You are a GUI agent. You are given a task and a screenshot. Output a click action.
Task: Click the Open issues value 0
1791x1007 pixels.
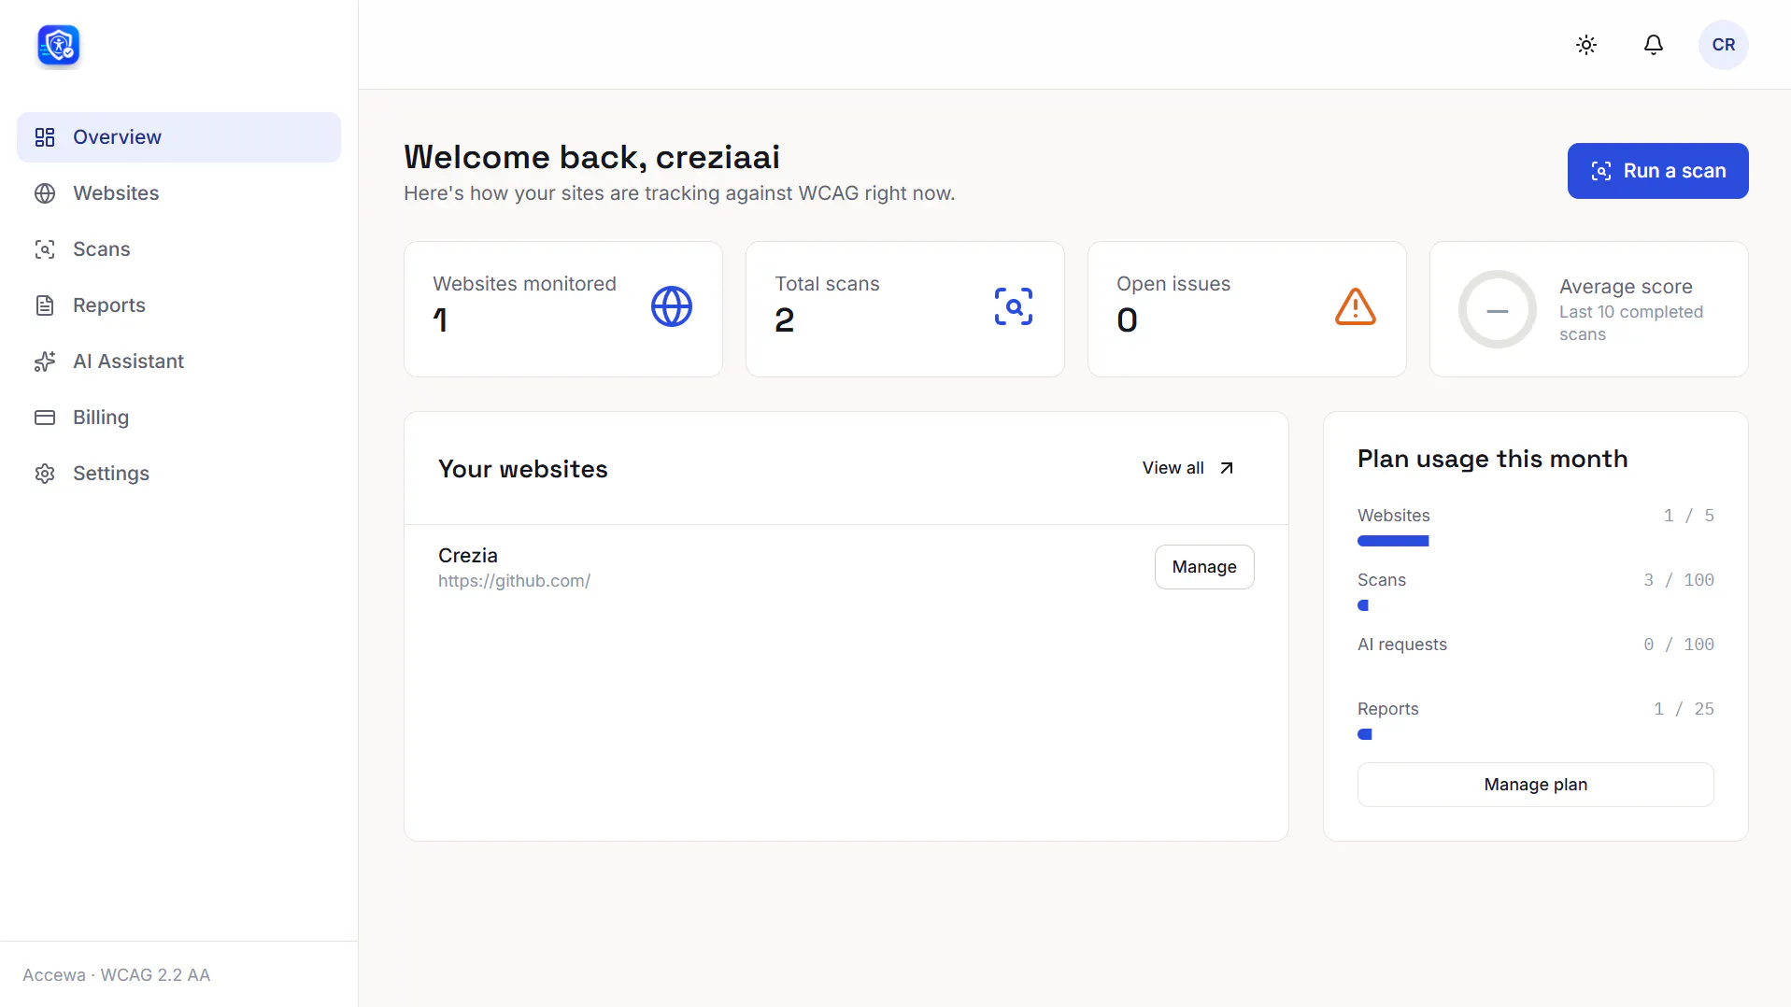pyautogui.click(x=1127, y=320)
